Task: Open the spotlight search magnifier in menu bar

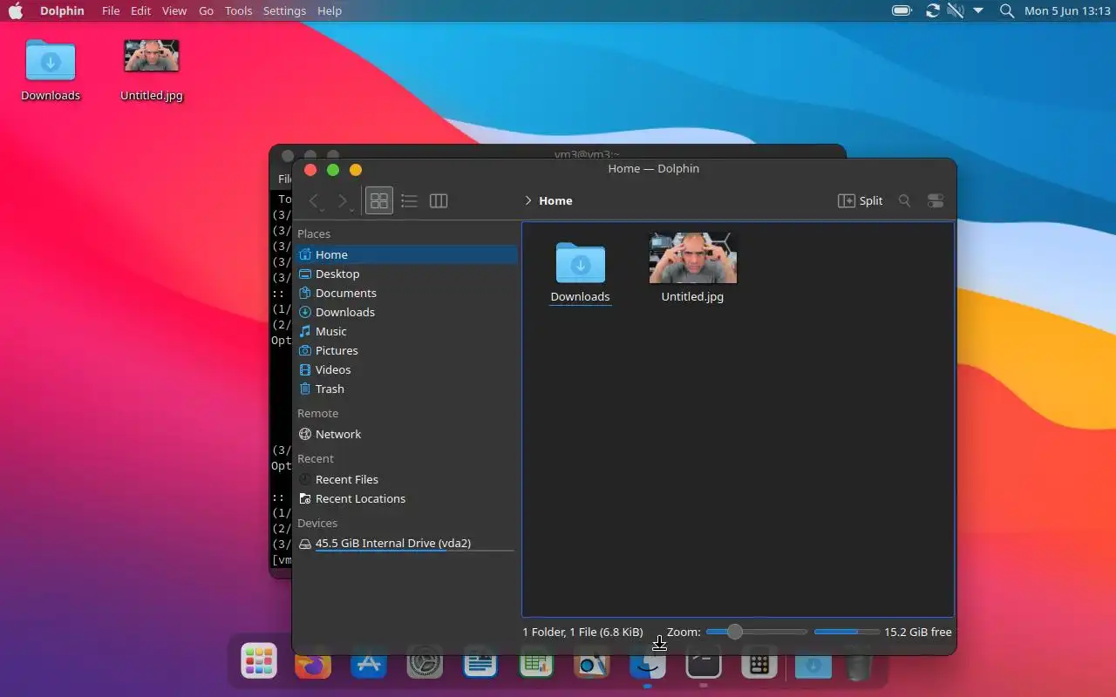Action: tap(1007, 10)
